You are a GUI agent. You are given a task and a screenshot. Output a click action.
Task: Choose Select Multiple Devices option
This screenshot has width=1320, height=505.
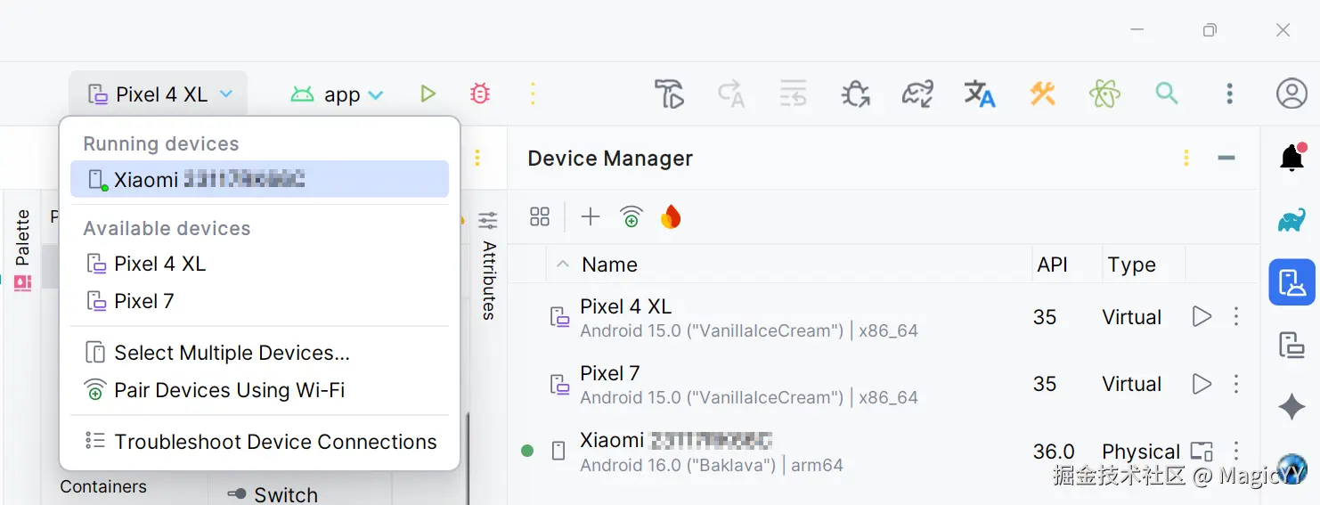click(232, 353)
